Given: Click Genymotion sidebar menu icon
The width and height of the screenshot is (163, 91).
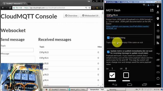Looking at the screenshot, I should (x=158, y=66).
